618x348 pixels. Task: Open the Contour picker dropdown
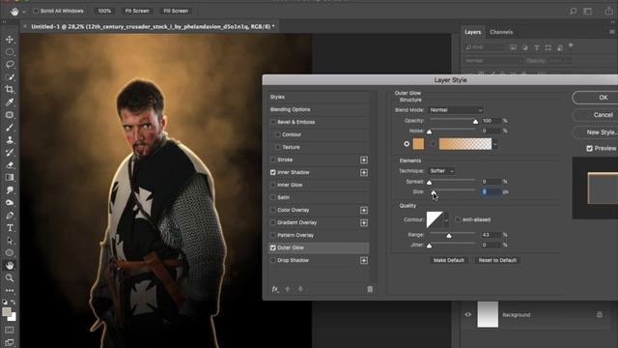tap(446, 219)
